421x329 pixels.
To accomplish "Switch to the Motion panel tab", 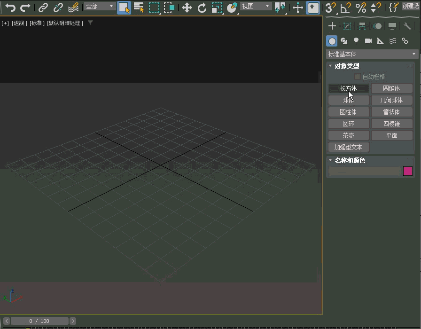I will [377, 26].
